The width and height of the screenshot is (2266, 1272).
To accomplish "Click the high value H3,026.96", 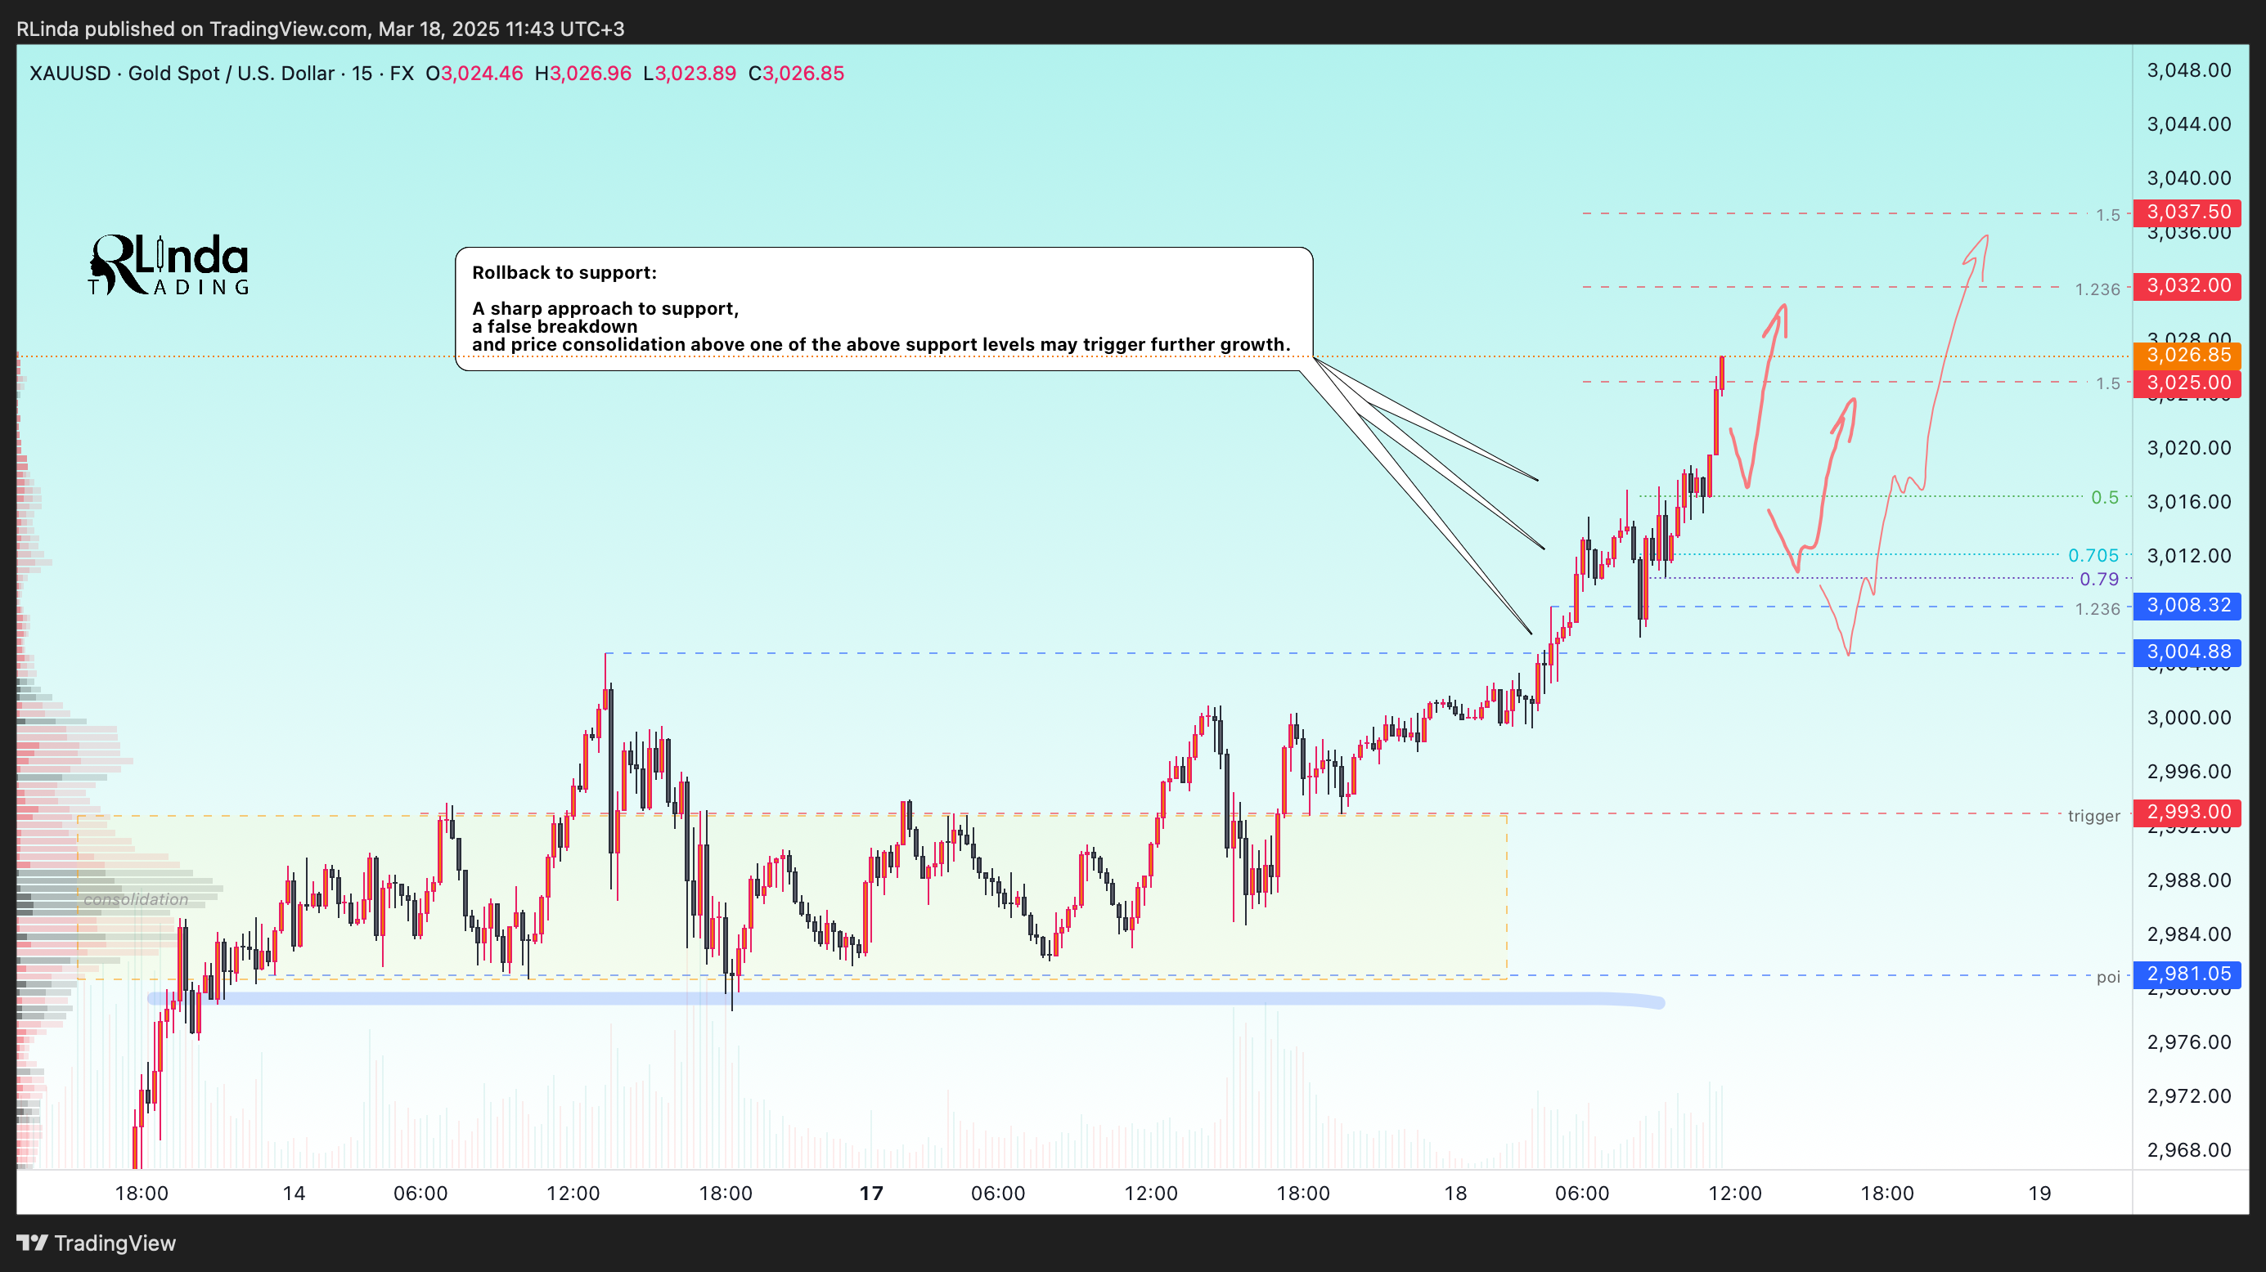I will [x=583, y=73].
